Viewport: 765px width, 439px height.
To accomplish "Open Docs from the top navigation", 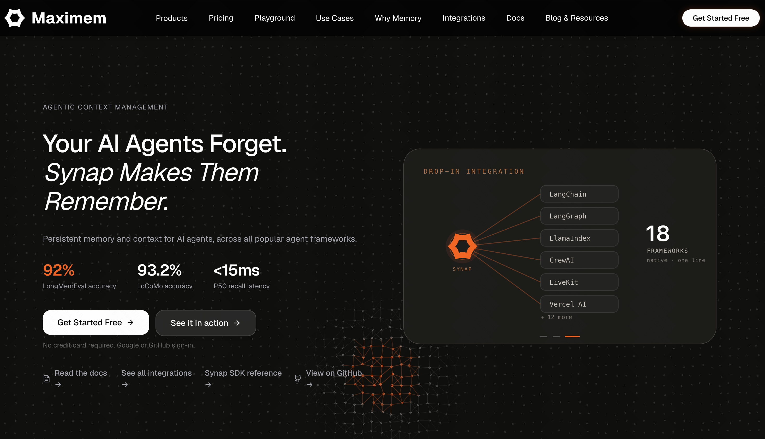I will (x=515, y=18).
